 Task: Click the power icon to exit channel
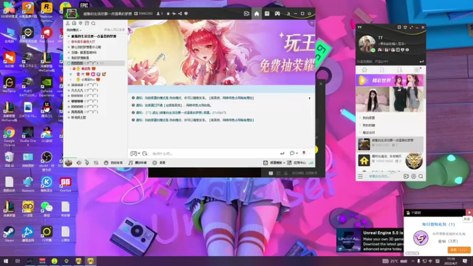pos(309,14)
